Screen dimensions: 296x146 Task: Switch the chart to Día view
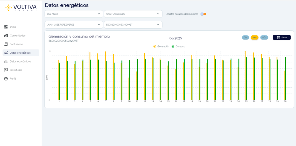pos(245,37)
